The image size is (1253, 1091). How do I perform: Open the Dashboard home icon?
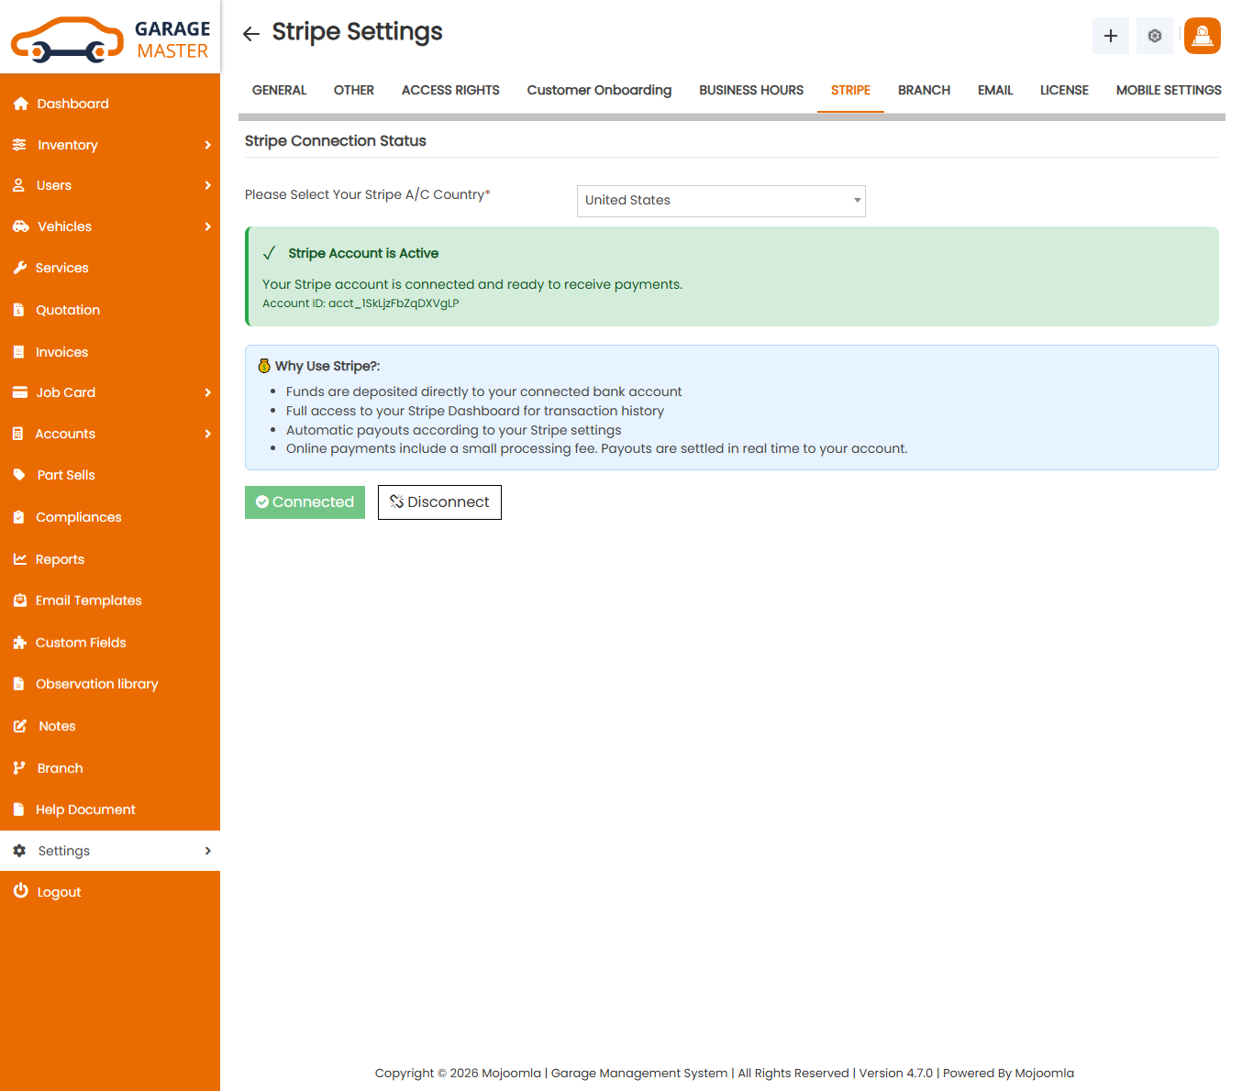click(x=20, y=103)
